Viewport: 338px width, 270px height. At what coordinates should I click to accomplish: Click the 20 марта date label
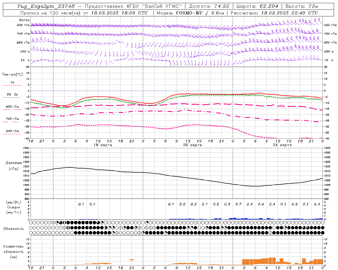coord(193,145)
